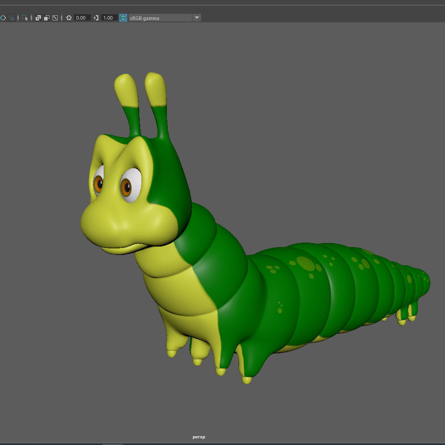The image size is (445, 445).
Task: Expand the dropdown arrow next to sRGB gamma
Action: pos(197,18)
